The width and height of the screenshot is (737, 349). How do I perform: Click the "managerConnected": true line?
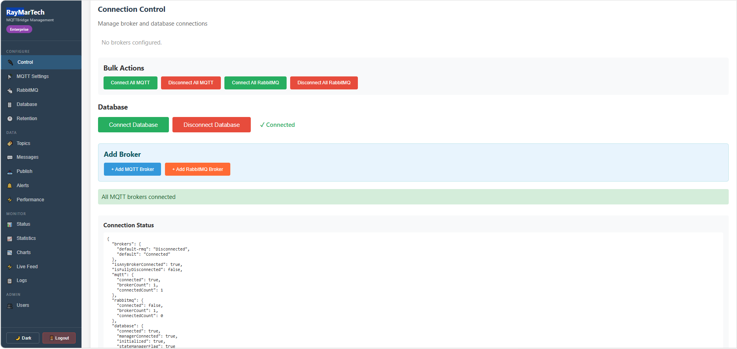tap(147, 336)
